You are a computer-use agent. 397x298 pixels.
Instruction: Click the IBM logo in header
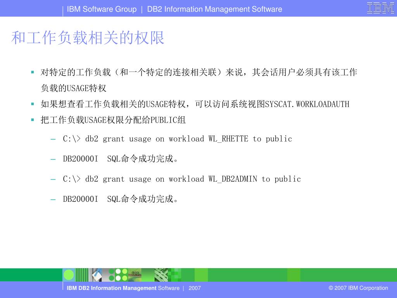coord(381,8)
